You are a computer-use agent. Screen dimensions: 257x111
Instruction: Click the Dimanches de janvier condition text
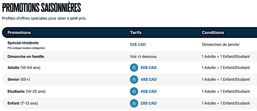(221, 44)
